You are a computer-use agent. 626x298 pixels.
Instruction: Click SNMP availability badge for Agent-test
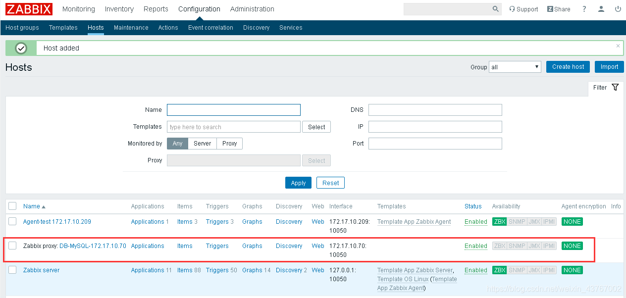coord(517,222)
